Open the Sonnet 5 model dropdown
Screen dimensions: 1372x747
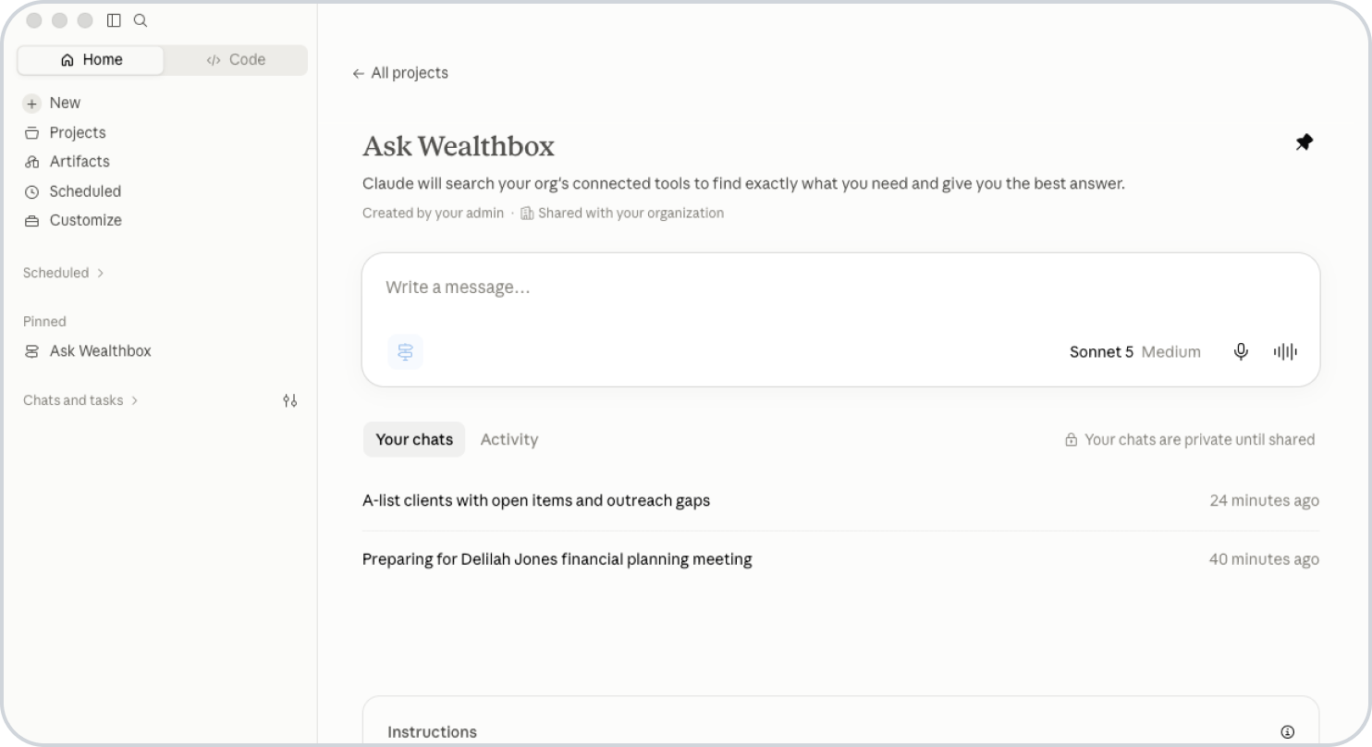[x=1134, y=351]
